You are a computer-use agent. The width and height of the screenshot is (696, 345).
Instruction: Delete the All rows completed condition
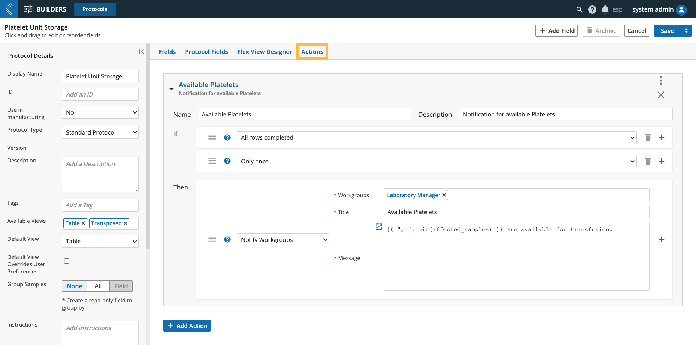(x=648, y=137)
